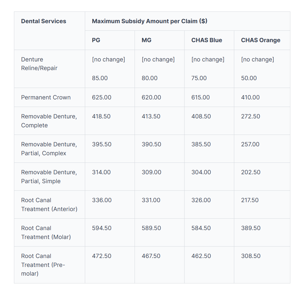Click Root Canal Treatment (Molar) label

click(46, 232)
